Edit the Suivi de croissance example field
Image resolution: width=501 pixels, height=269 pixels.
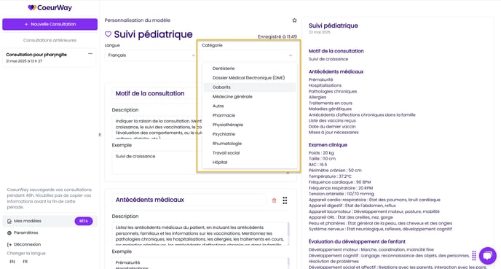155,163
